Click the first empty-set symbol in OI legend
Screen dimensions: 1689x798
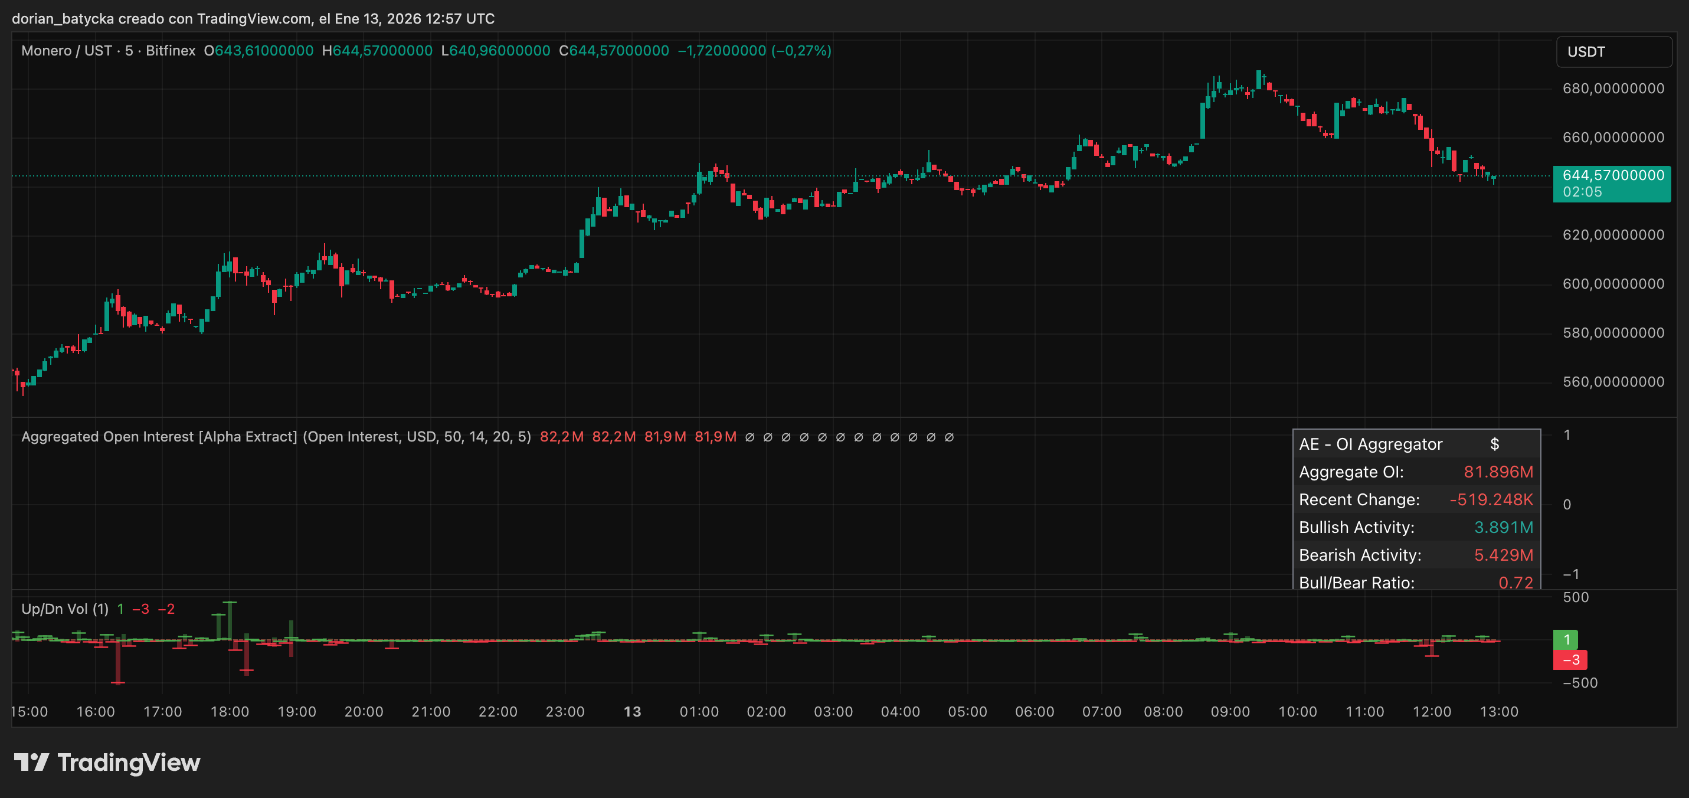tap(751, 437)
